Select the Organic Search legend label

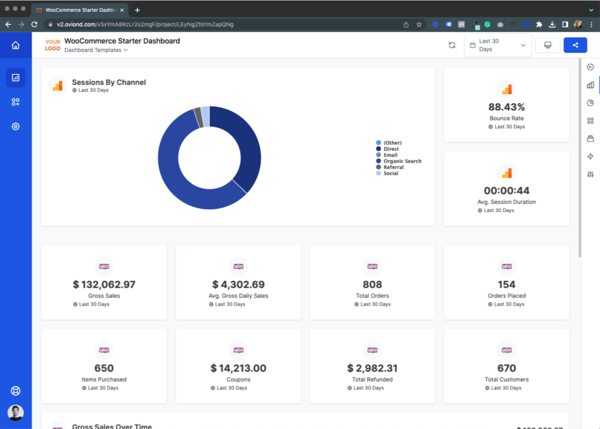tap(403, 161)
